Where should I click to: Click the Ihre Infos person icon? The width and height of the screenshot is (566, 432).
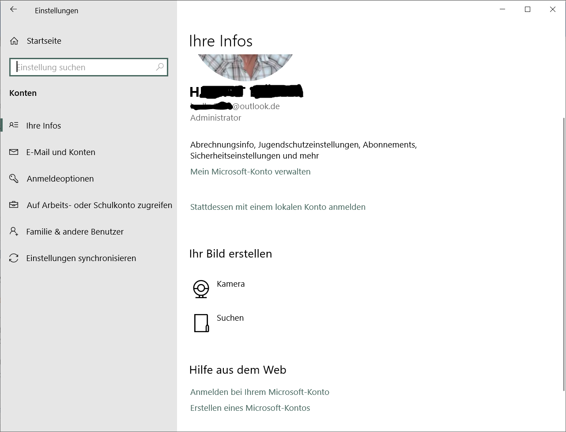coord(14,125)
